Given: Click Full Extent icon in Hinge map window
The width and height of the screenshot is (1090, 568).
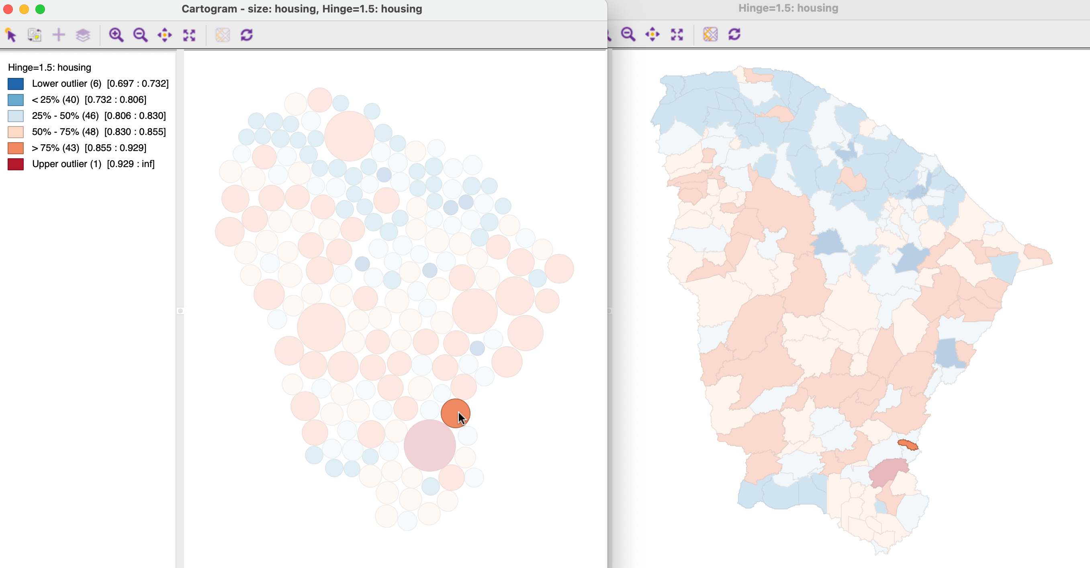Looking at the screenshot, I should pos(677,34).
